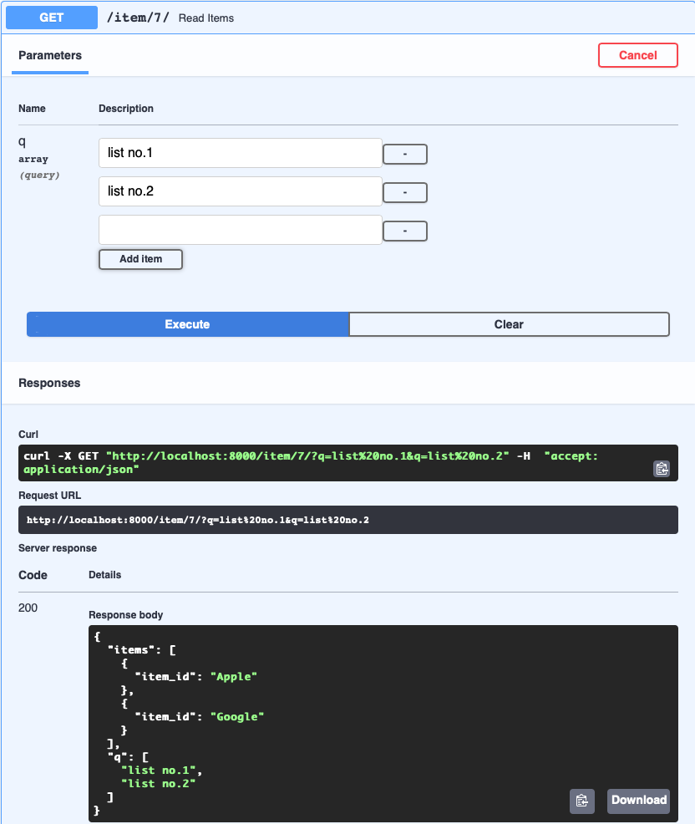Image resolution: width=695 pixels, height=824 pixels.
Task: Add item to q array
Action: click(x=141, y=259)
